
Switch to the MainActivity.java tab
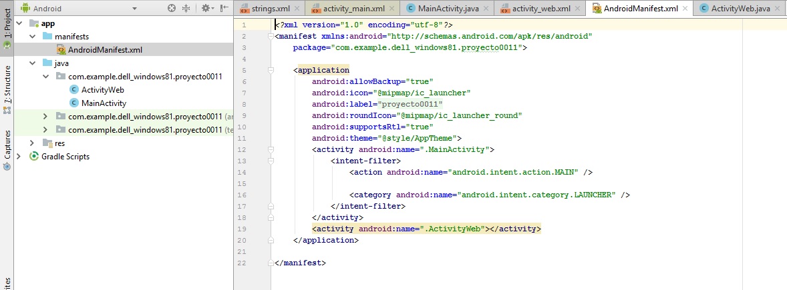[444, 8]
